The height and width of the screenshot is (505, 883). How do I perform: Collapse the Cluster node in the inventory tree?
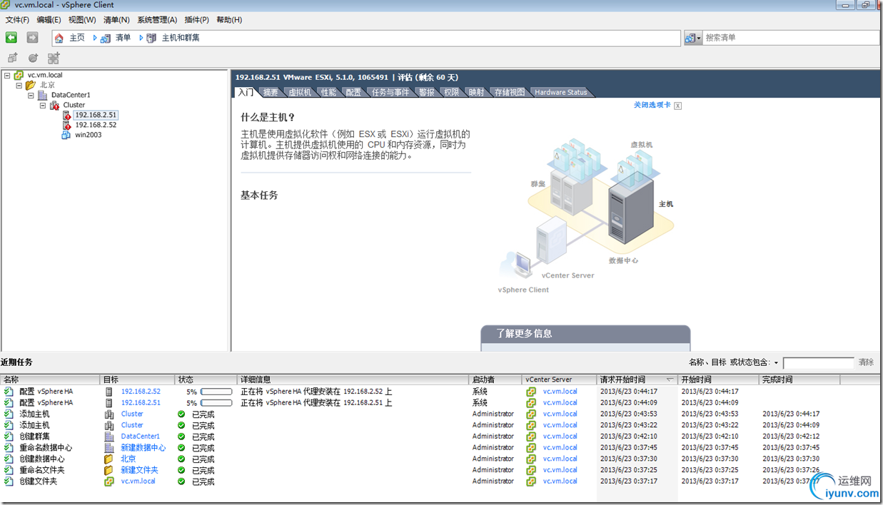point(42,105)
